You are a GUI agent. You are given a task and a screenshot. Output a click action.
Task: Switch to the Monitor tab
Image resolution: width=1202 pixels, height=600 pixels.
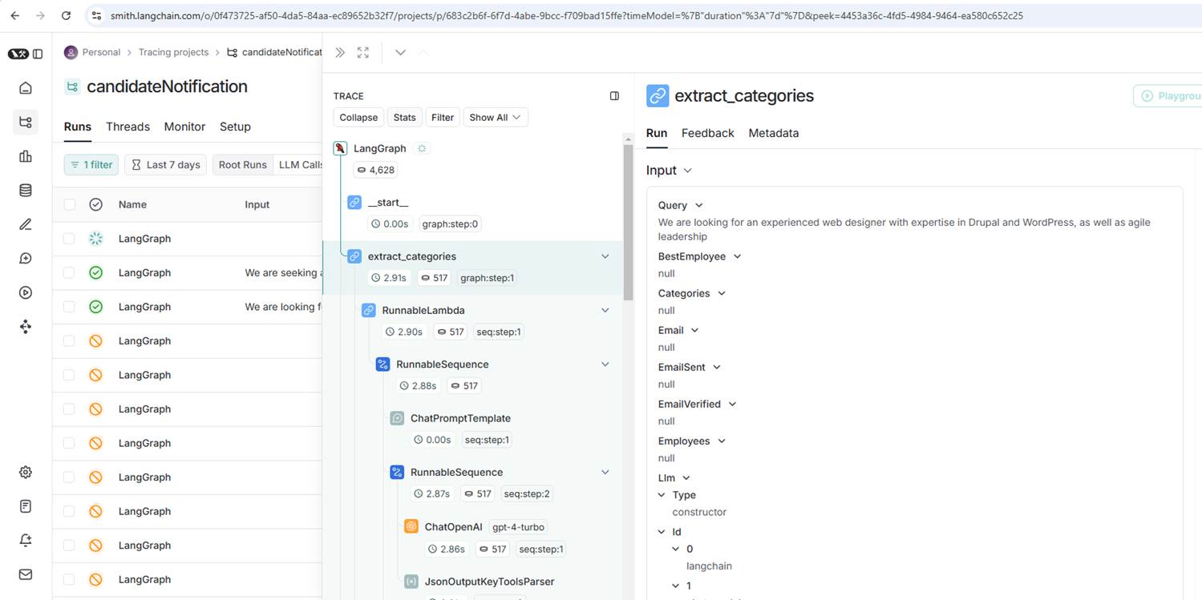pos(184,127)
